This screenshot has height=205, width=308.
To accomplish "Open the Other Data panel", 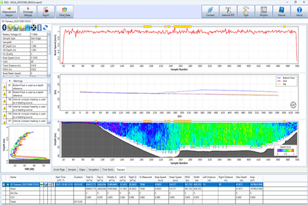I will point(65,11).
